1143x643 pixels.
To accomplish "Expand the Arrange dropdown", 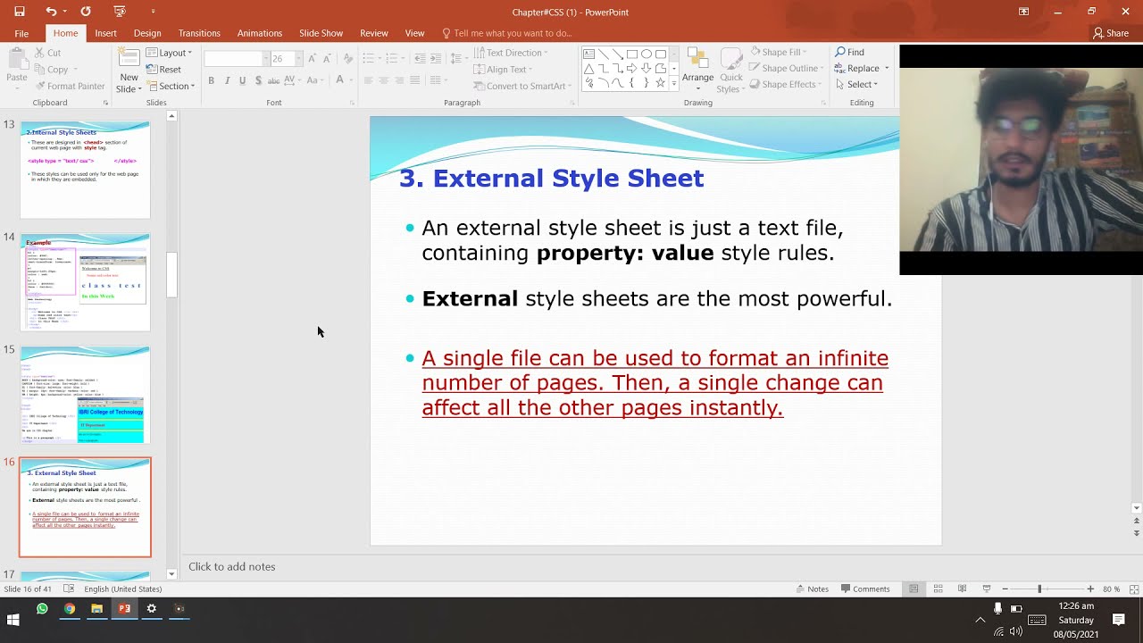I will click(698, 69).
